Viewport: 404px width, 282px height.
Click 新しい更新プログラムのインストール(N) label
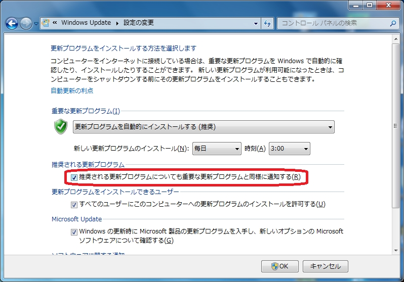(132, 149)
